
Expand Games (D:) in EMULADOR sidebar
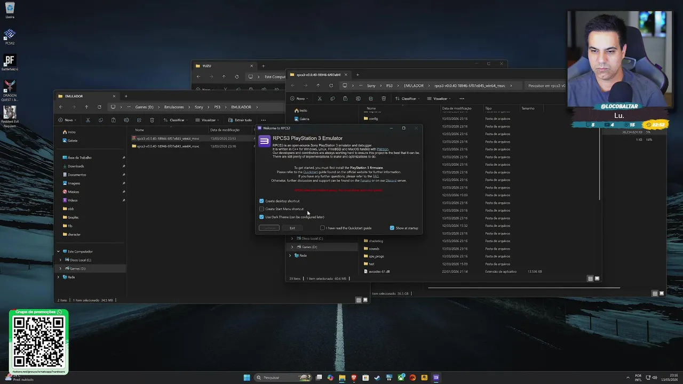[60, 269]
